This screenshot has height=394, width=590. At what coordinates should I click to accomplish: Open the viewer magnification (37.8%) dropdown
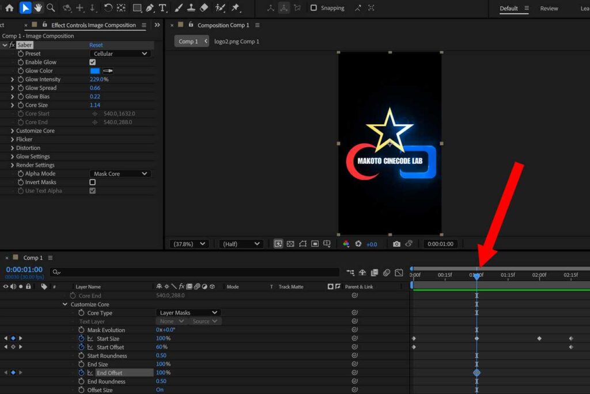189,244
